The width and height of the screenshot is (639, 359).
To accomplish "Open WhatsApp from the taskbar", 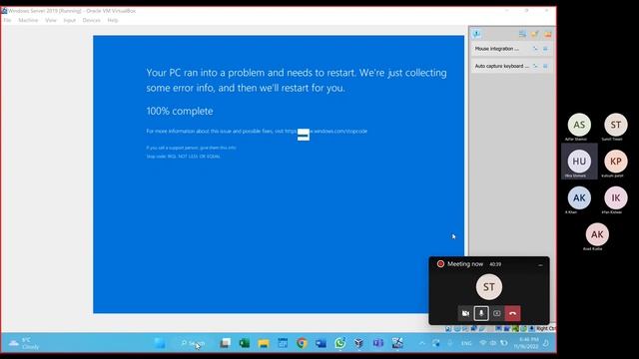I will click(339, 343).
